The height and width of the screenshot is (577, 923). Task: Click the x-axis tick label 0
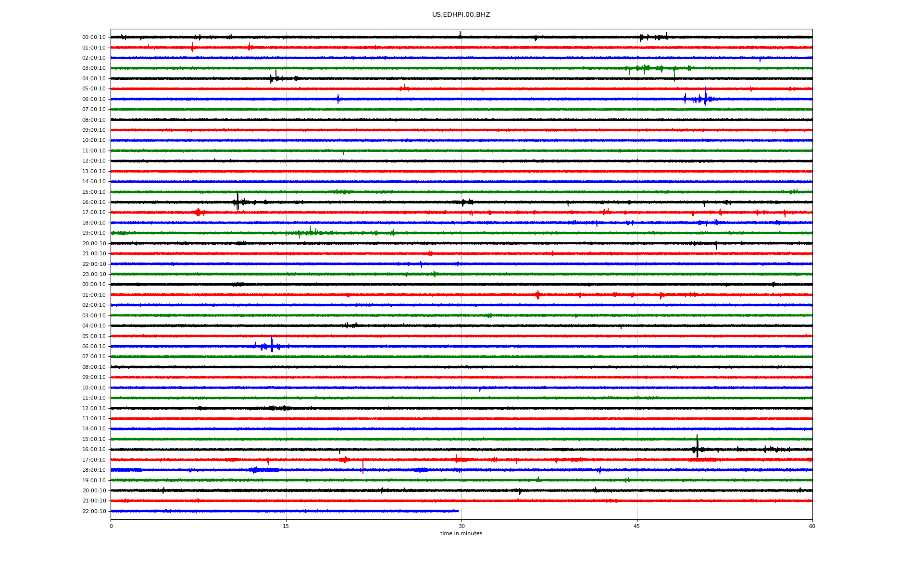(111, 527)
